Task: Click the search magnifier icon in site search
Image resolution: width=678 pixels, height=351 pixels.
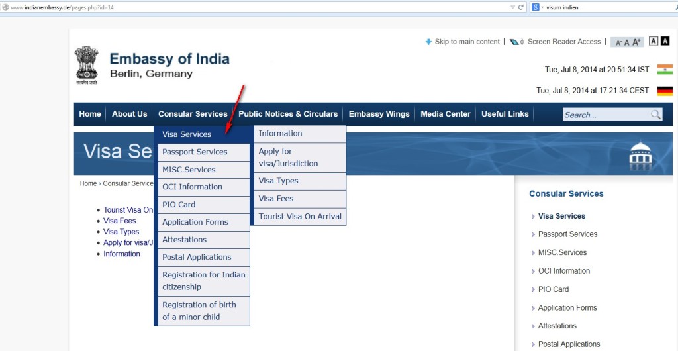Action: point(655,114)
